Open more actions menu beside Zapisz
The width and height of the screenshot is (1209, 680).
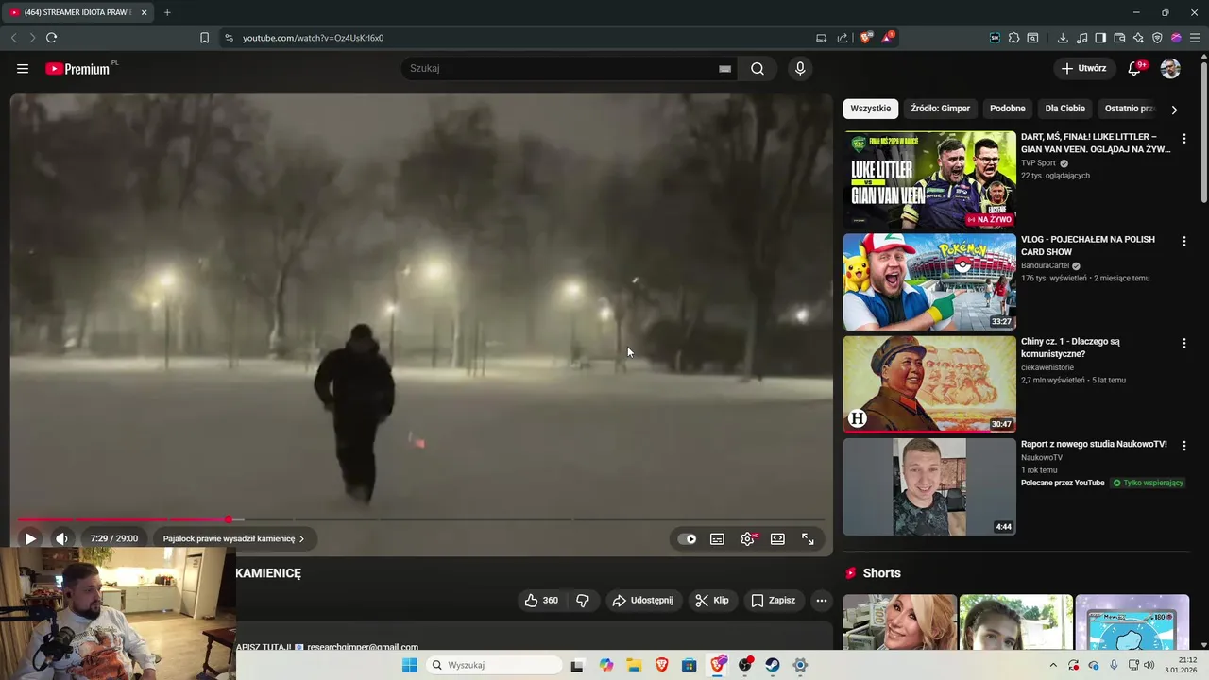[x=821, y=601]
